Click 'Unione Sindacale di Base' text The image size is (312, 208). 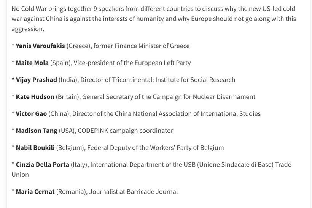[x=236, y=164]
